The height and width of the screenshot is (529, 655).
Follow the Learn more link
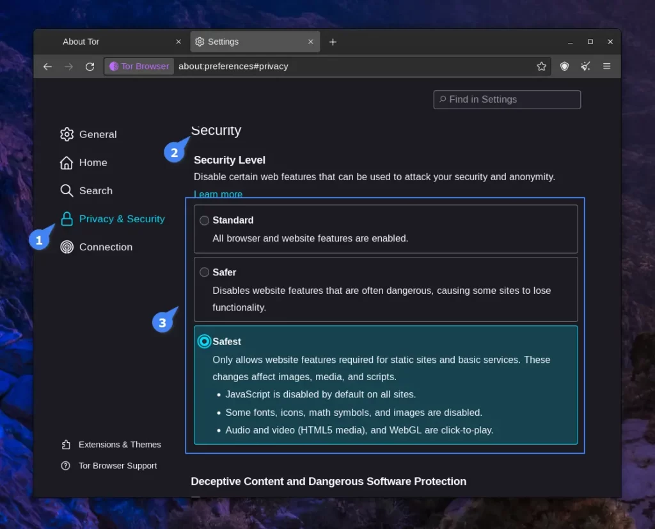(218, 194)
